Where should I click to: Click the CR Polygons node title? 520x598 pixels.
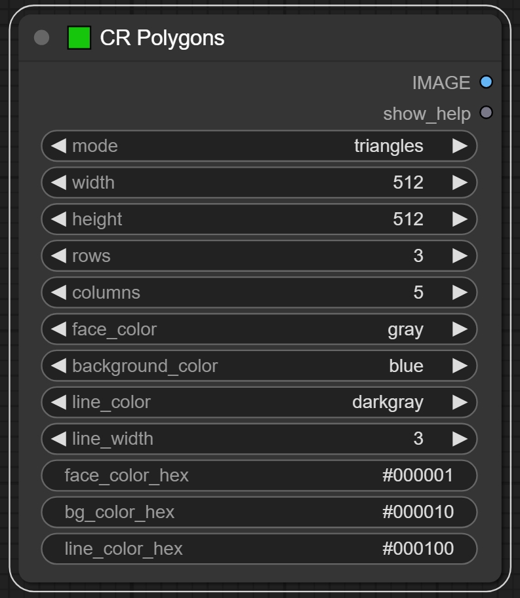(x=162, y=38)
